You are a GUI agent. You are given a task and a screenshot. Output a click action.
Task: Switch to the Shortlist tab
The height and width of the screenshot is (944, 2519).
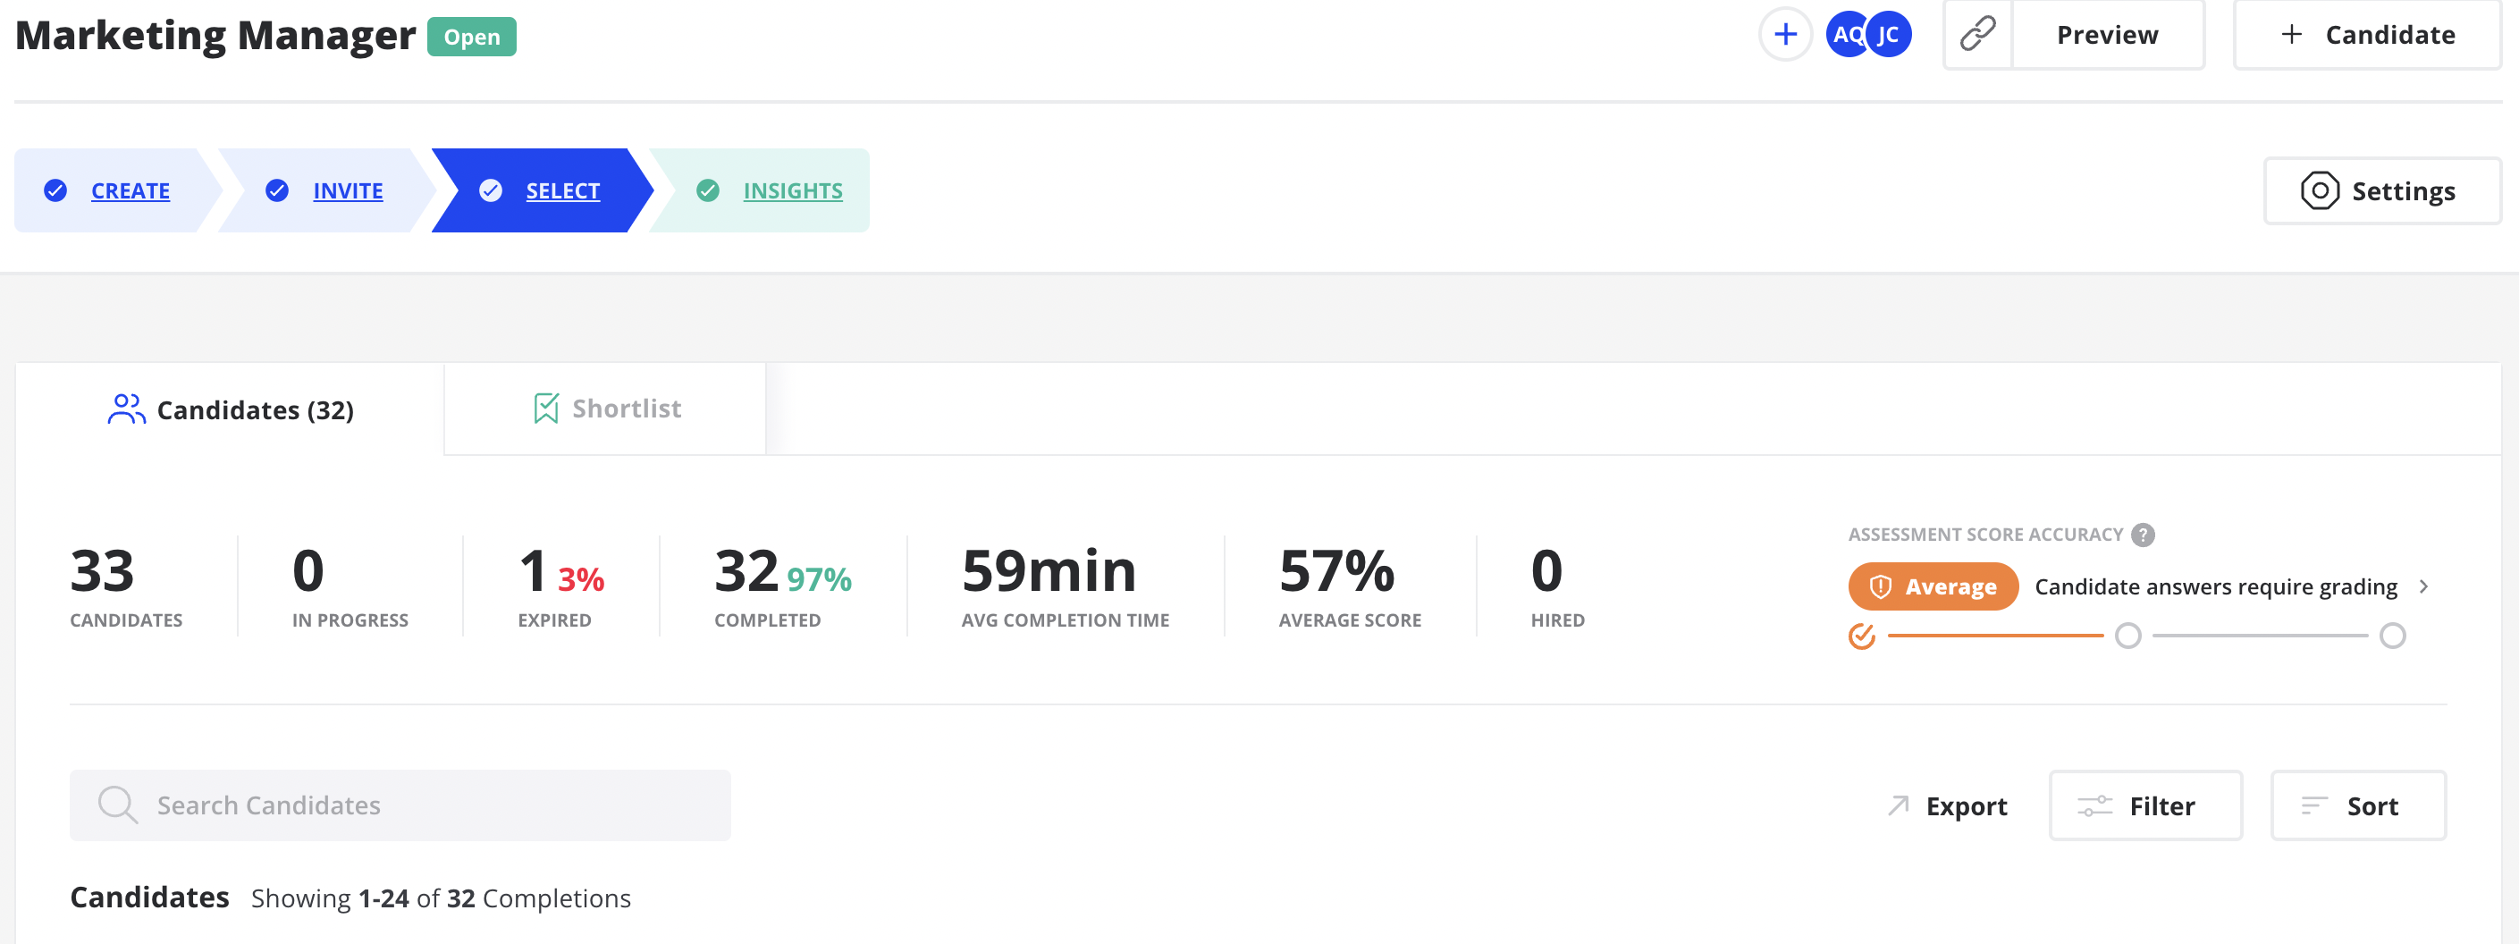pyautogui.click(x=604, y=409)
